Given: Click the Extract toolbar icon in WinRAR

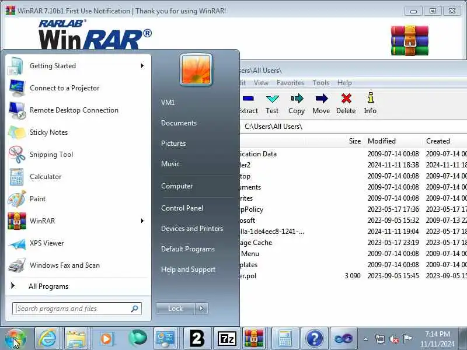Looking at the screenshot, I should pos(249,104).
